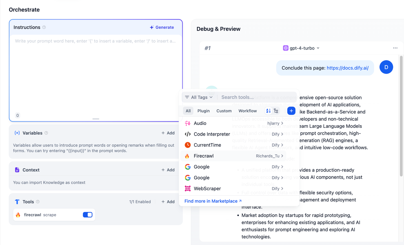This screenshot has width=404, height=245.
Task: Disable the firecrawl scrape toggle
Action: 87,215
